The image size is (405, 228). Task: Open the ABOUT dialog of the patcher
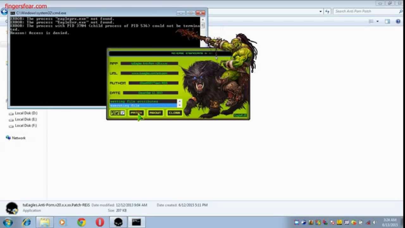coord(155,113)
